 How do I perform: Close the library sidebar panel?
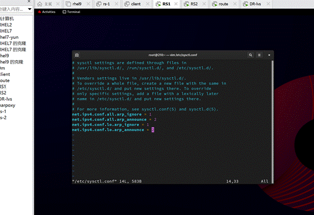pyautogui.click(x=29, y=1)
